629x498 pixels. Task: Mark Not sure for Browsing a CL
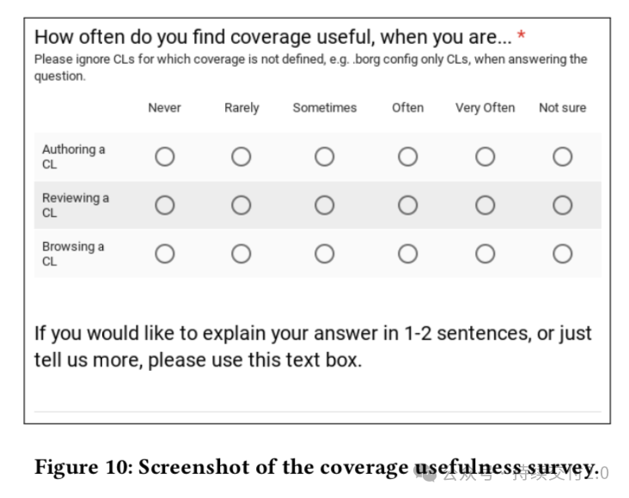coord(563,254)
